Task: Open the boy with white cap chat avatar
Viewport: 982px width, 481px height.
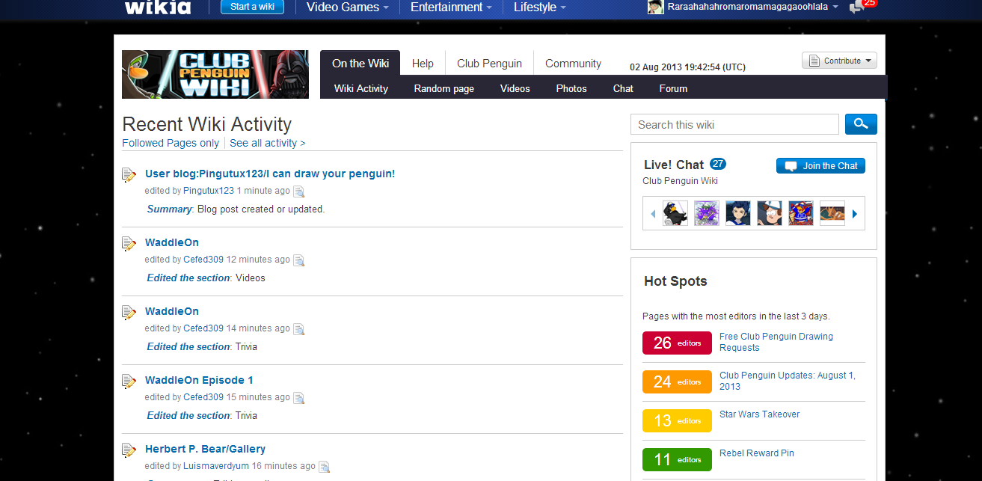Action: 770,213
